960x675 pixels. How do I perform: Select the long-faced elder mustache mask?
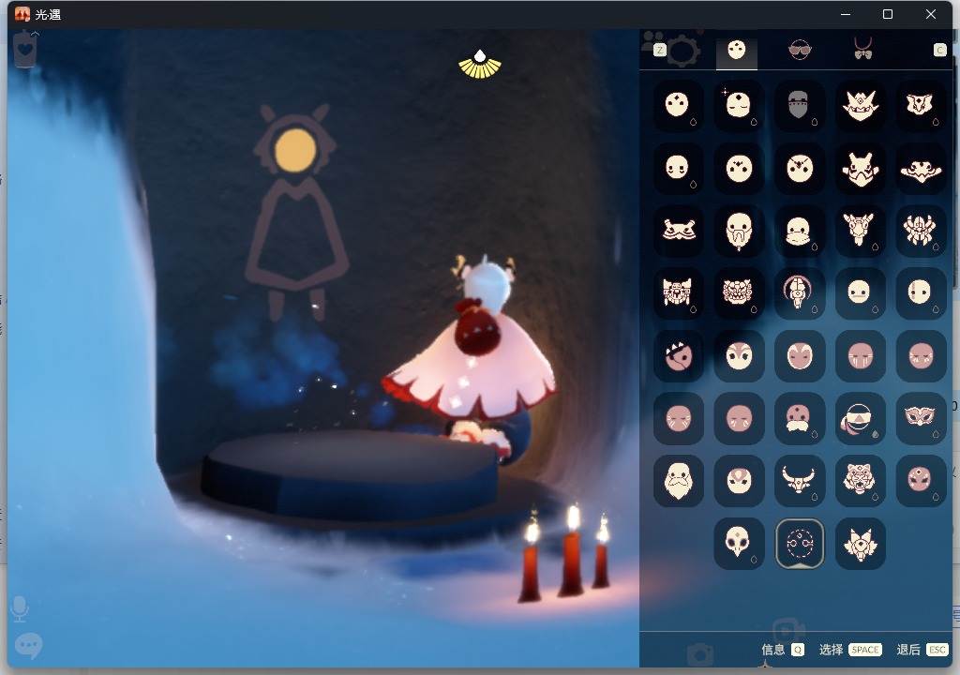[x=739, y=231]
